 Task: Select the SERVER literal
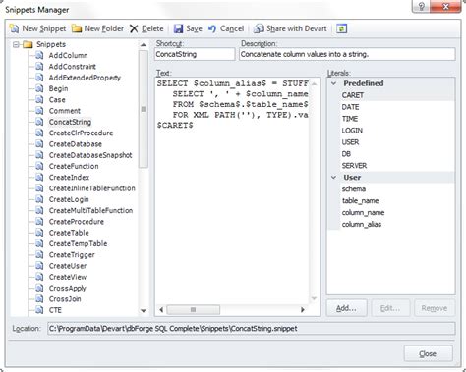coord(354,166)
